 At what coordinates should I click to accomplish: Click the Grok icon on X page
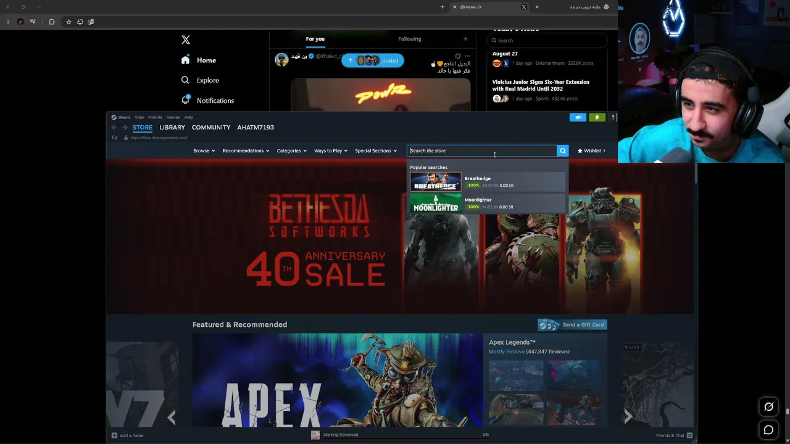pyautogui.click(x=768, y=406)
